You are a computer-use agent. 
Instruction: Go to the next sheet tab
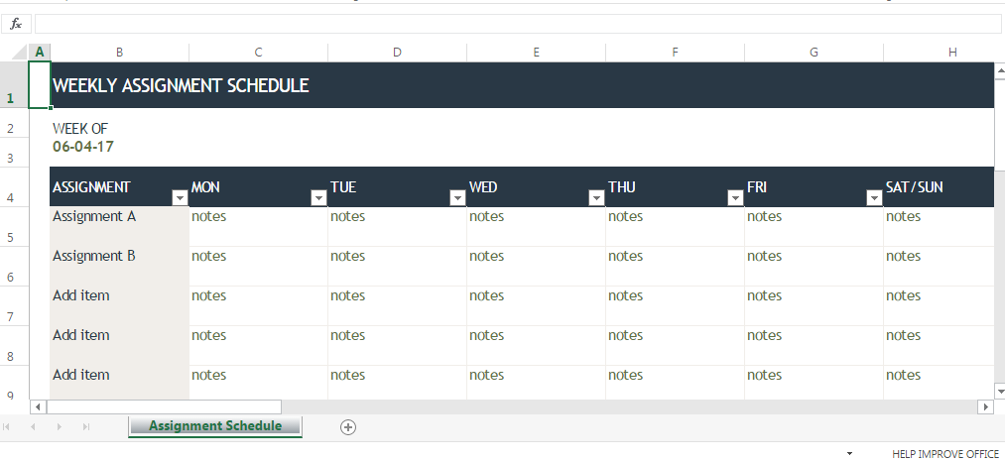[59, 426]
